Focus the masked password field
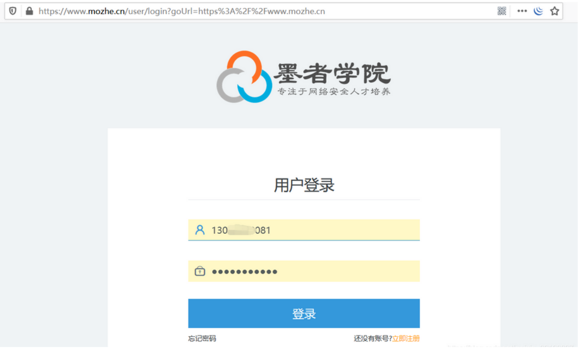 [304, 271]
